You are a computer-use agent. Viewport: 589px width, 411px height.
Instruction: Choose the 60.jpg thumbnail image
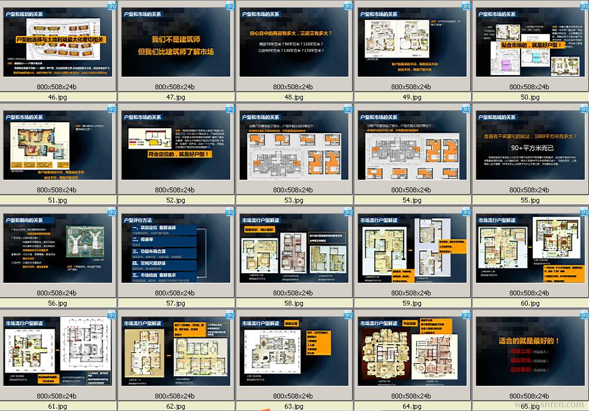[530, 249]
